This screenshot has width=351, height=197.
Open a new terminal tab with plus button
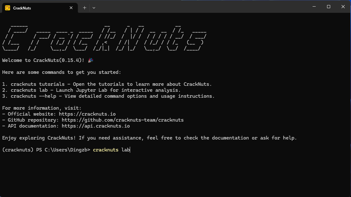coord(84,8)
